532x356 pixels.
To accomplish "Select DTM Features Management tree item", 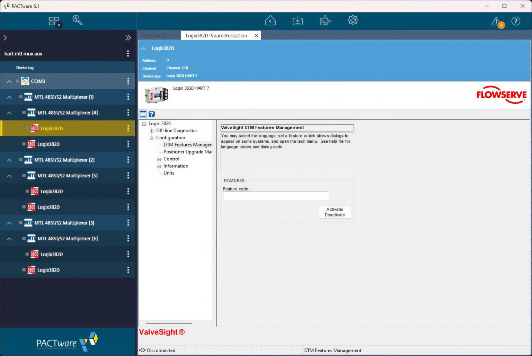I will pos(188,145).
